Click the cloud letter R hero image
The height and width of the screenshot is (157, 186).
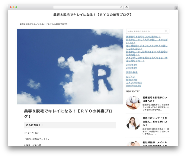70,66
